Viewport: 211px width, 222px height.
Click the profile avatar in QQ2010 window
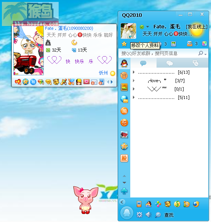[x=128, y=31]
